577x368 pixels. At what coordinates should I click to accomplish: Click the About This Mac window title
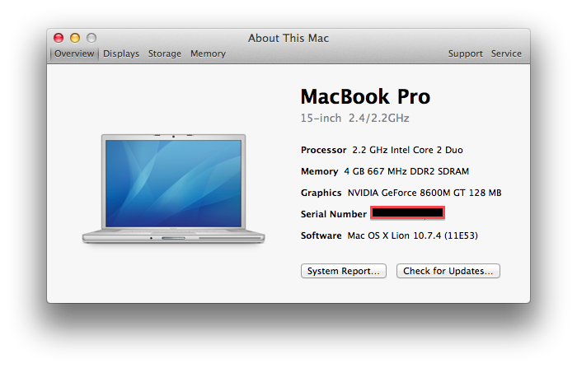288,38
